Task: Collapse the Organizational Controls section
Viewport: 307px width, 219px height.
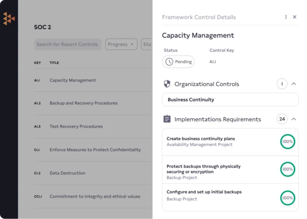Action: [294, 84]
